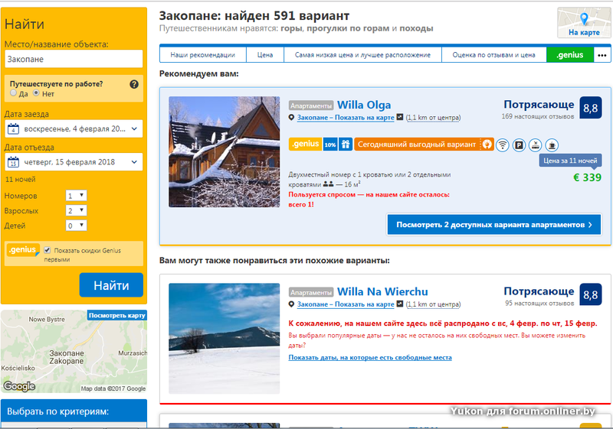Open the 'Номеров' rooms dropdown
This screenshot has width=613, height=429.
point(76,196)
